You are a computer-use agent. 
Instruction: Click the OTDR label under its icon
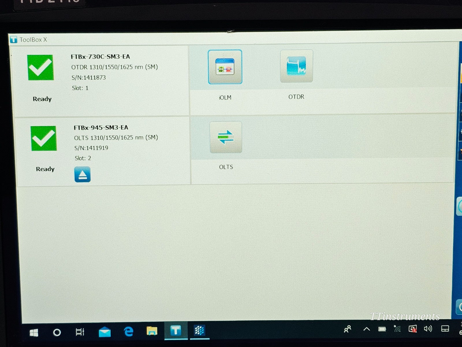(296, 97)
